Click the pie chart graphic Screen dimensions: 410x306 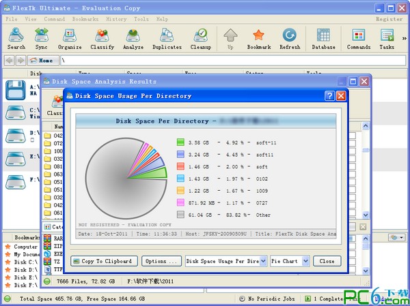click(126, 178)
